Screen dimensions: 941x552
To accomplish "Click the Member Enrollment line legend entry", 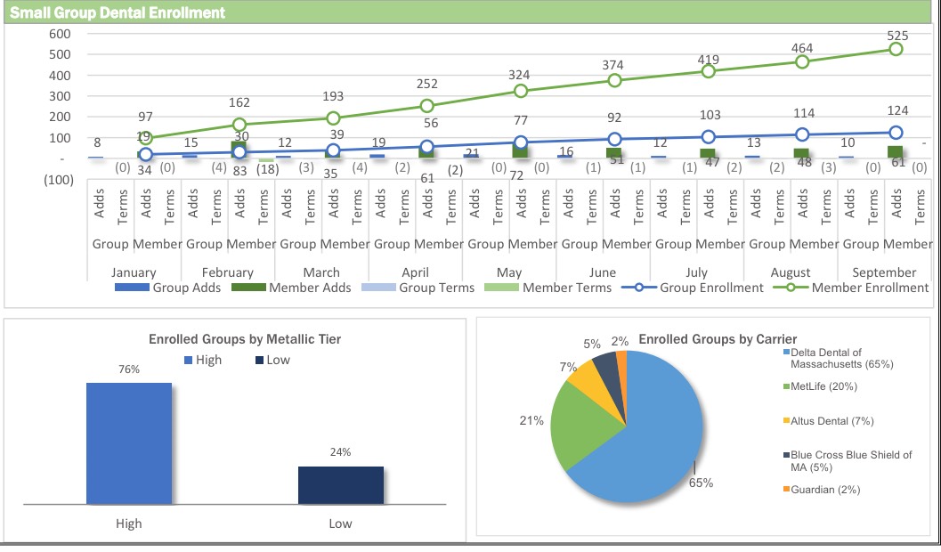I will [859, 288].
